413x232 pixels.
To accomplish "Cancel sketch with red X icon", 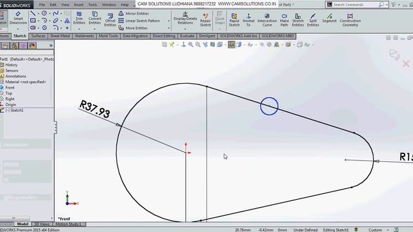I will pyautogui.click(x=406, y=64).
